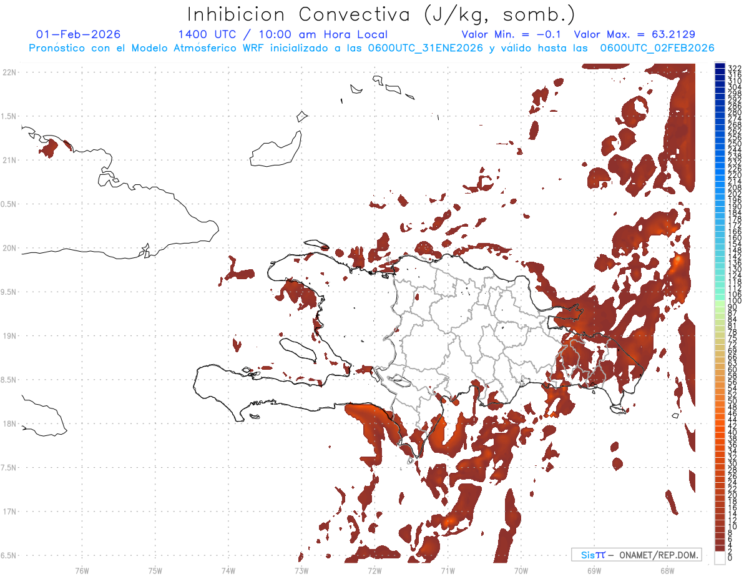The width and height of the screenshot is (749, 579).
Task: Select the text "Valor Min. = -0.1"
Action: [512, 34]
